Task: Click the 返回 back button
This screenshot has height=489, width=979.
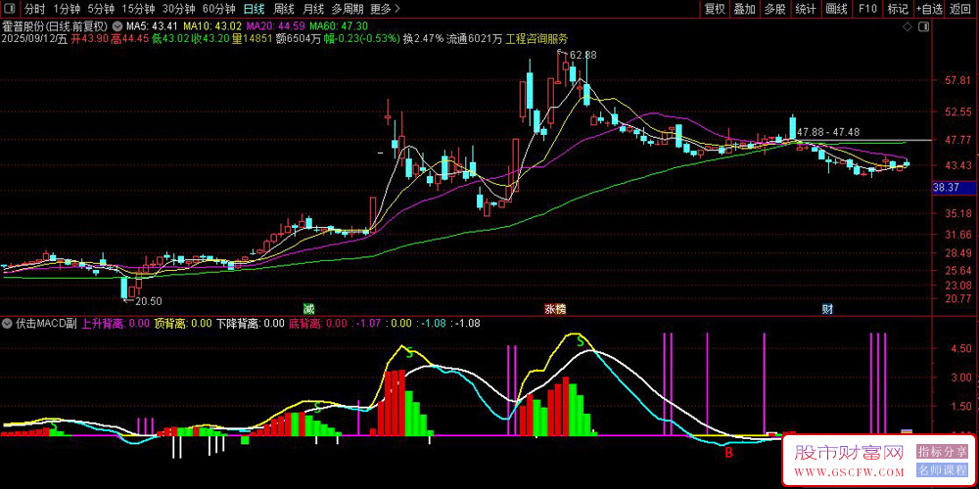Action: click(x=961, y=9)
